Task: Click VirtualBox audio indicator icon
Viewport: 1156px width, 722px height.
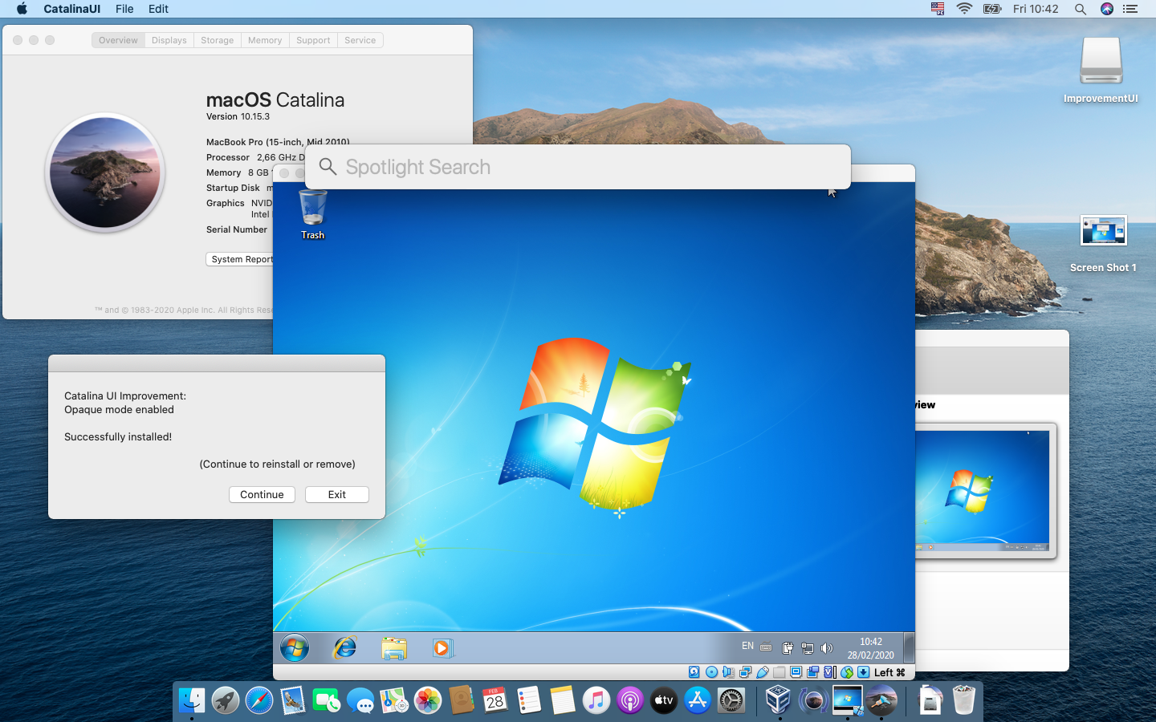Action: 728,672
